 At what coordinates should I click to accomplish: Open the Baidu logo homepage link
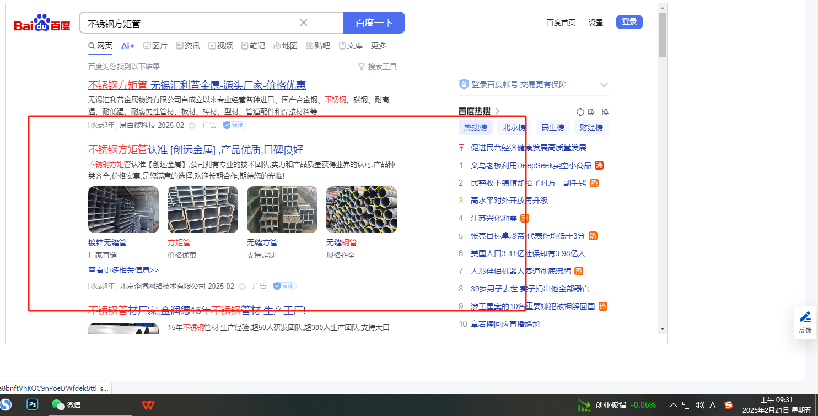[42, 24]
